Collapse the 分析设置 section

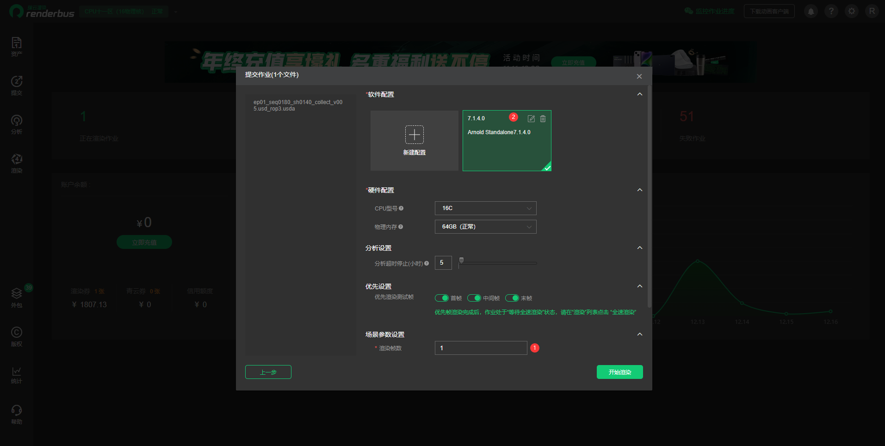pos(640,248)
